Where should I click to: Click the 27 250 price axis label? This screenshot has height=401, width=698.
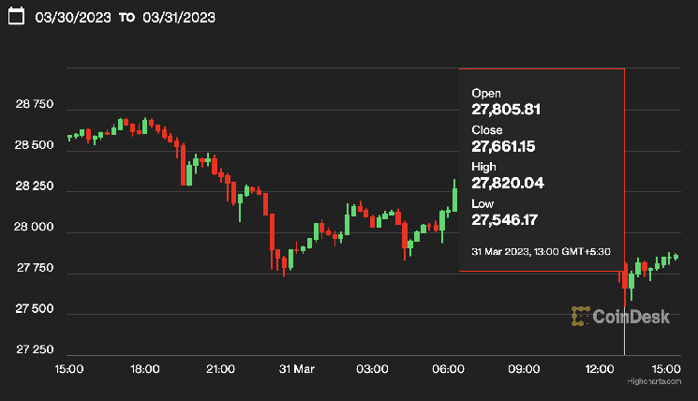[35, 349]
